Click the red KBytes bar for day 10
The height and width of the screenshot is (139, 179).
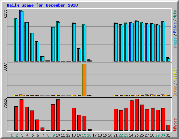tap(58, 115)
